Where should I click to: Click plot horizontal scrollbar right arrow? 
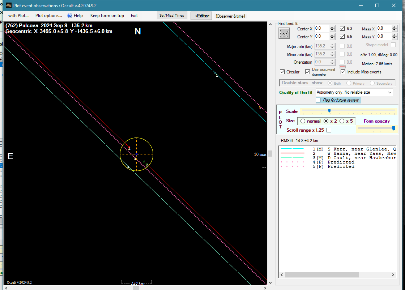pyautogui.click(x=265, y=288)
